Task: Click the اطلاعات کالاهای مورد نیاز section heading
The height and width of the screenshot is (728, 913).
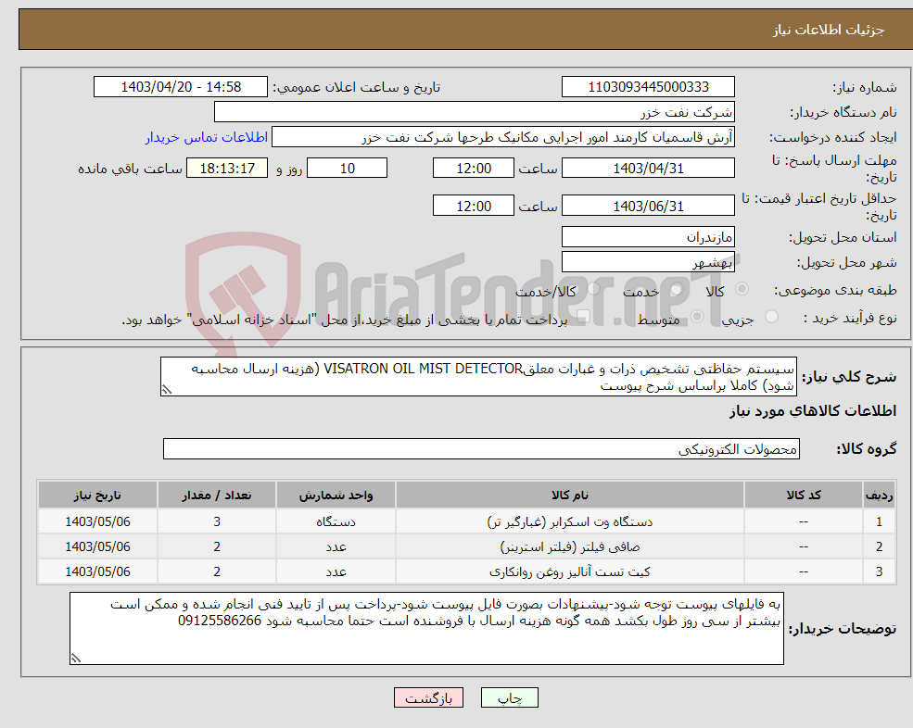Action: tap(812, 411)
